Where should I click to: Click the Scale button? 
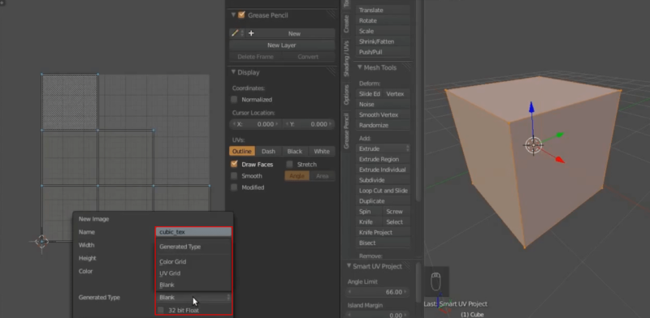pos(383,31)
